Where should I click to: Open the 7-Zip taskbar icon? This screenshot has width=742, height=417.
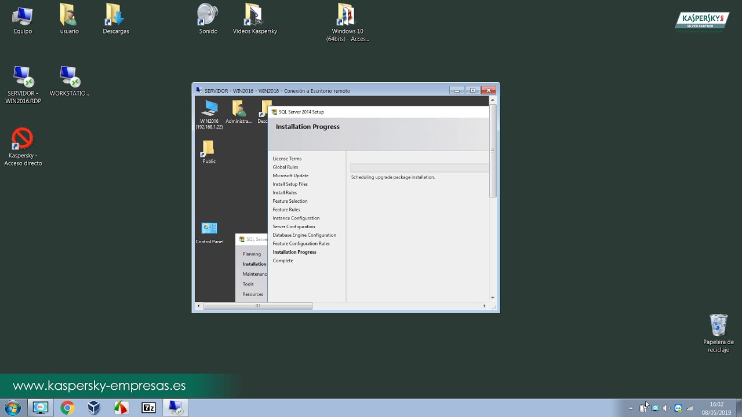[148, 408]
